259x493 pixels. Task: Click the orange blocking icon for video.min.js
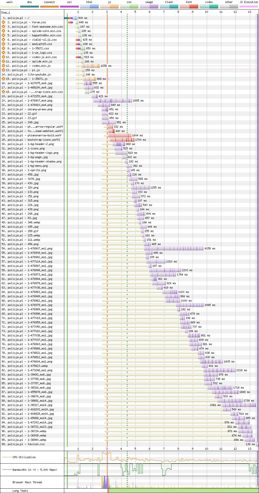point(3,66)
